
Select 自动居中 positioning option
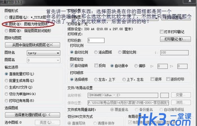tap(112, 66)
